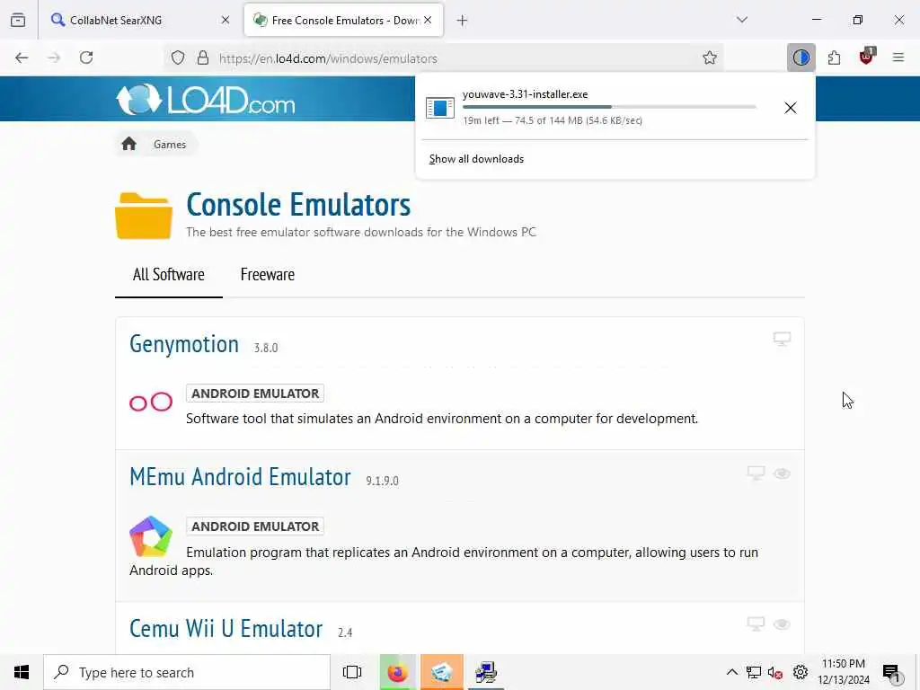Viewport: 920px width, 690px height.
Task: Select the All Software tab
Action: pyautogui.click(x=168, y=275)
